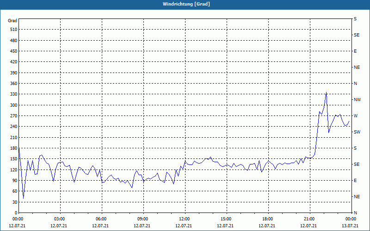Click the E compass label level with 90

pos(355,181)
